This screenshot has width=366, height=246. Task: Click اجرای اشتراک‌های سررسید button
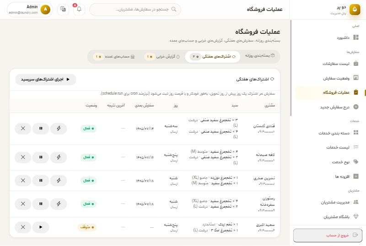tap(46, 80)
